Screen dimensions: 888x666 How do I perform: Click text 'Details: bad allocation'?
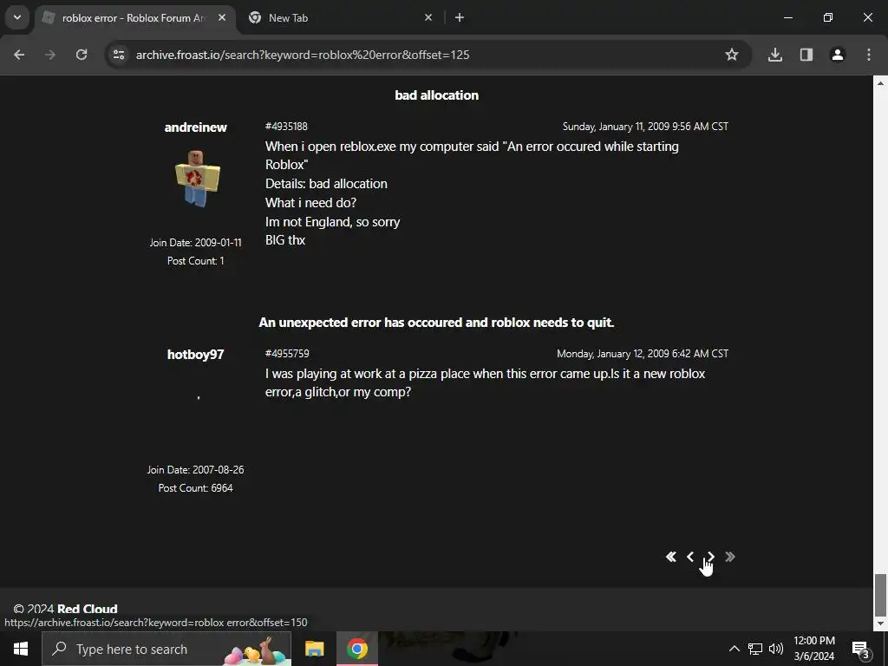pos(326,184)
